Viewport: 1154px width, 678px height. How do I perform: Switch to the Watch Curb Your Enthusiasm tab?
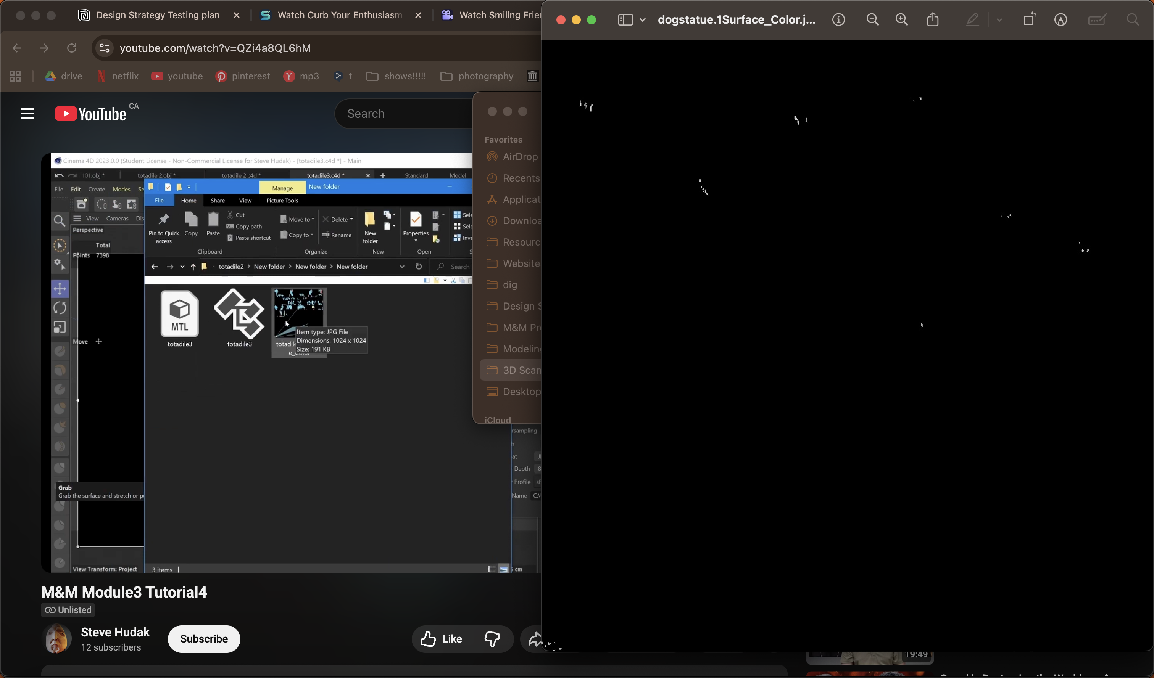pos(340,15)
